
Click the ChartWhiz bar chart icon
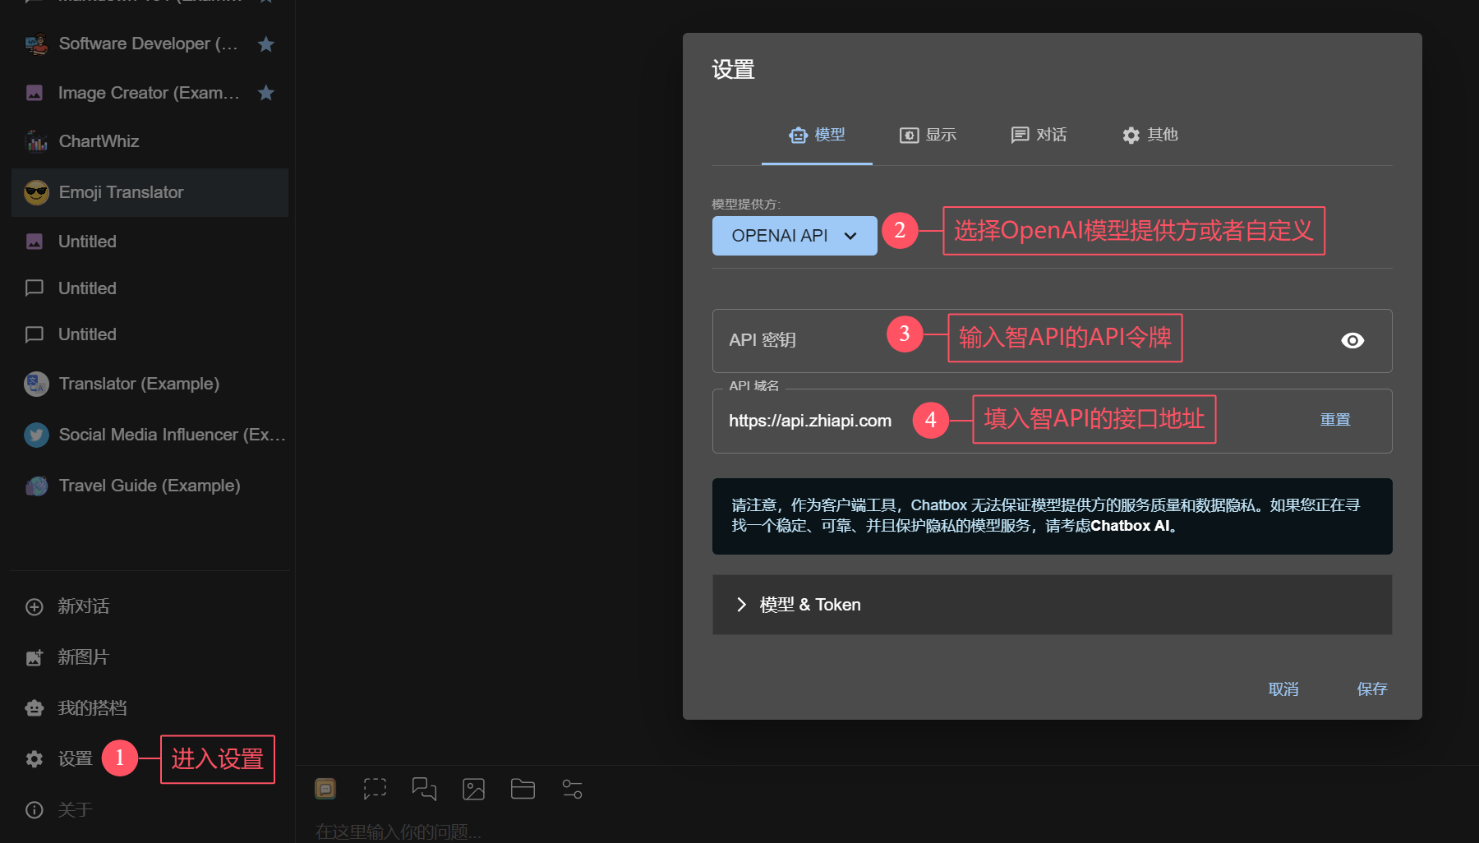pos(36,141)
